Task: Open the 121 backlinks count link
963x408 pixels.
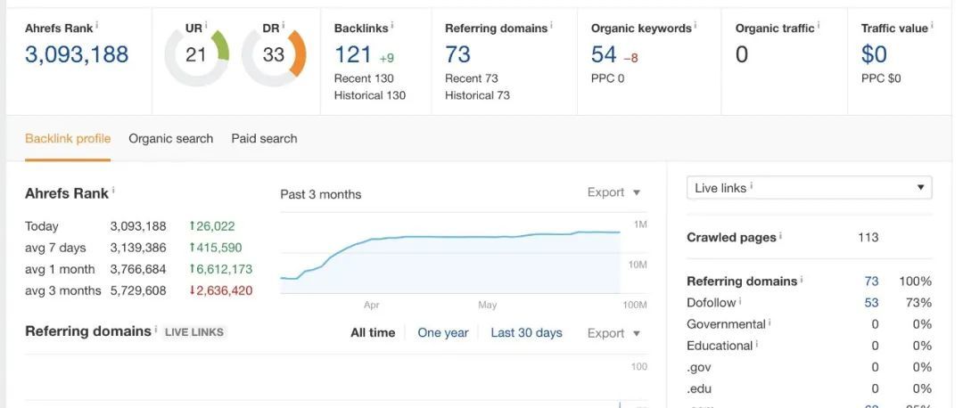Action: 353,55
